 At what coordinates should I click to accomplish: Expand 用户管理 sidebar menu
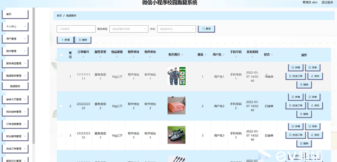click(x=15, y=39)
